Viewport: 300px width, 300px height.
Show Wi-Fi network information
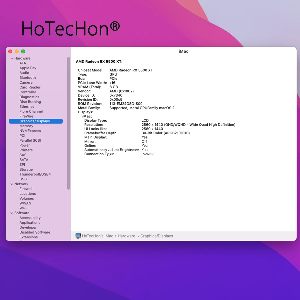pos(24,208)
